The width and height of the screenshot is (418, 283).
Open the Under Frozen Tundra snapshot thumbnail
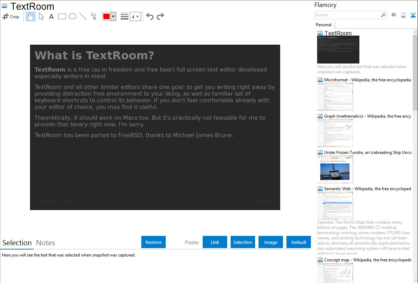[335, 169]
